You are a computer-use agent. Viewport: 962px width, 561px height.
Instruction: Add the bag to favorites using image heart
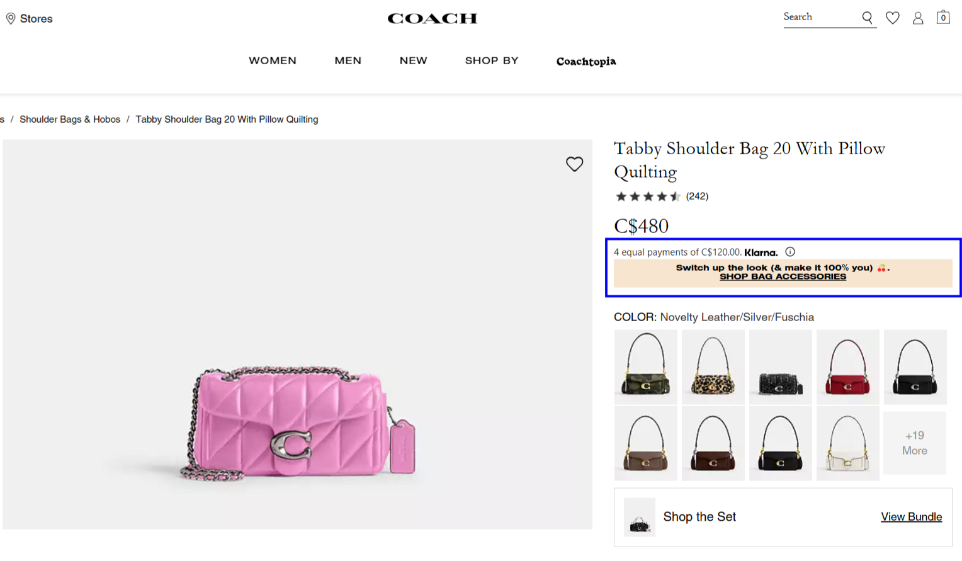coord(574,164)
